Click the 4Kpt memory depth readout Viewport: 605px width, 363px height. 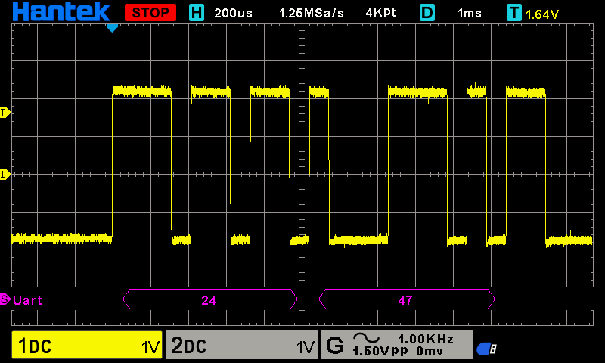[x=381, y=13]
